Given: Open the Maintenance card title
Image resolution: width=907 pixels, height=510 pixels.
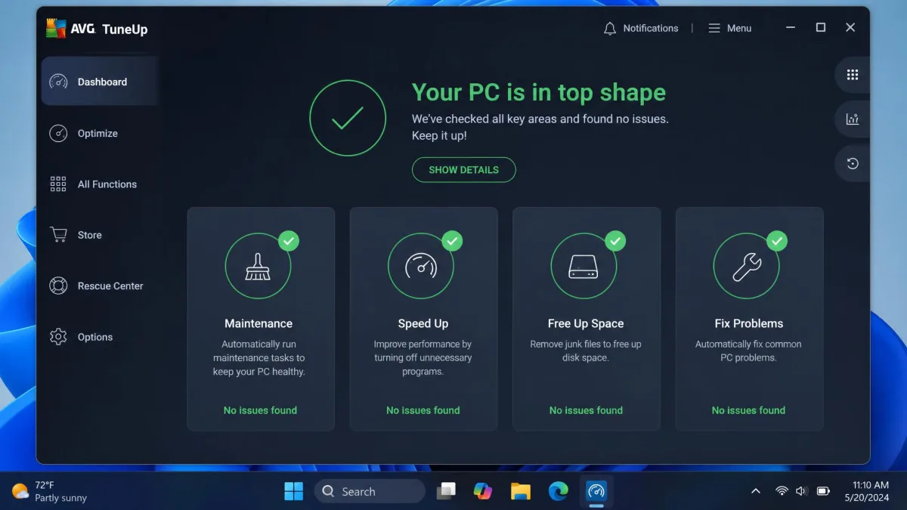Looking at the screenshot, I should [258, 323].
